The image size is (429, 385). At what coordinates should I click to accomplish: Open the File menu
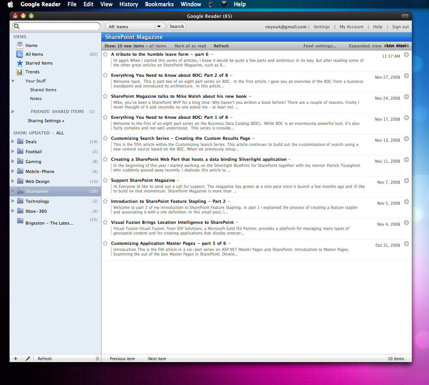point(72,4)
